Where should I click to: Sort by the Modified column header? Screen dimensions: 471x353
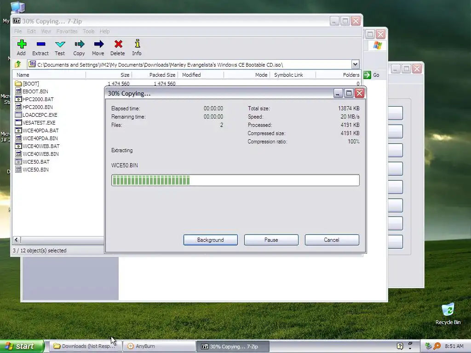pyautogui.click(x=201, y=75)
